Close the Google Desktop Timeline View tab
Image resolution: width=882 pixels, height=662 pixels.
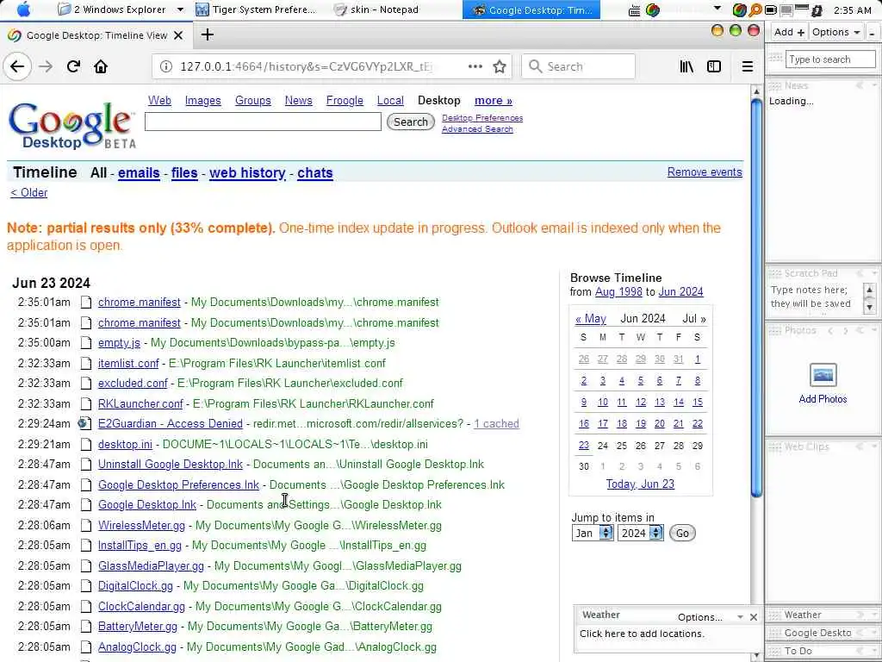point(178,35)
